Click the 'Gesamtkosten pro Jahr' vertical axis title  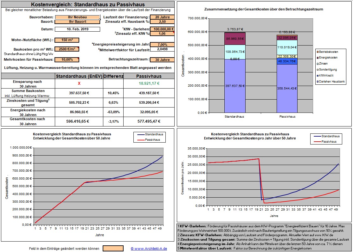click(182, 177)
